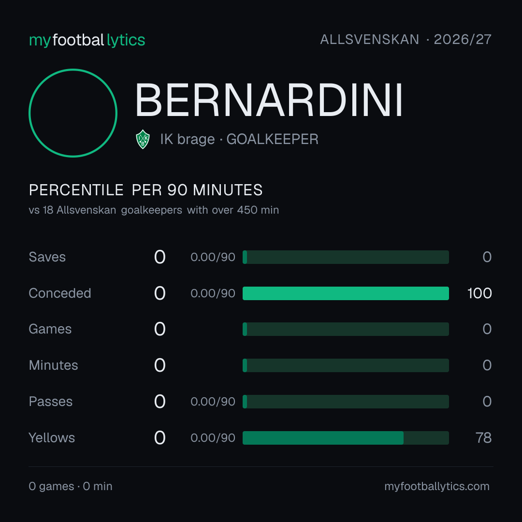Click the Saves percentile bar

pos(346,257)
